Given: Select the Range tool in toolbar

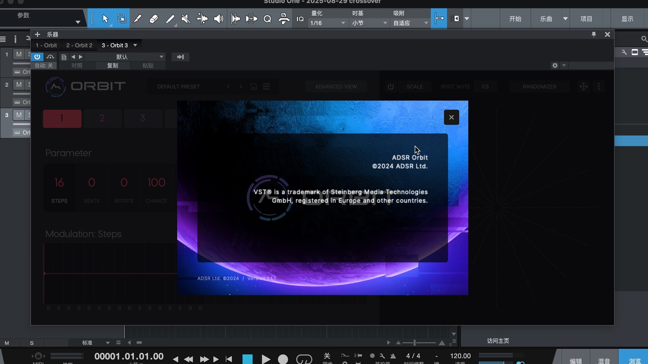Looking at the screenshot, I should click(x=122, y=19).
